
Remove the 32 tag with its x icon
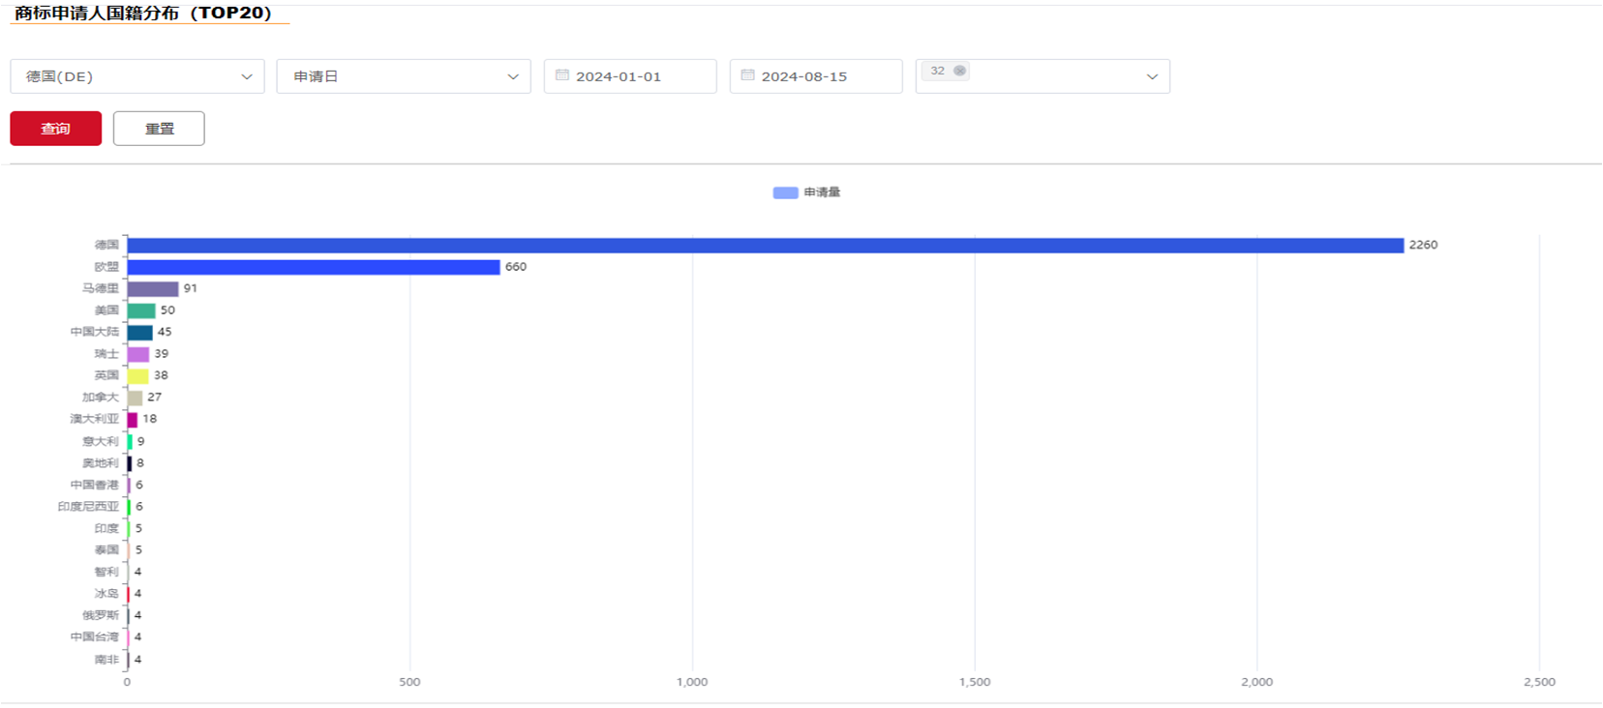pos(959,71)
